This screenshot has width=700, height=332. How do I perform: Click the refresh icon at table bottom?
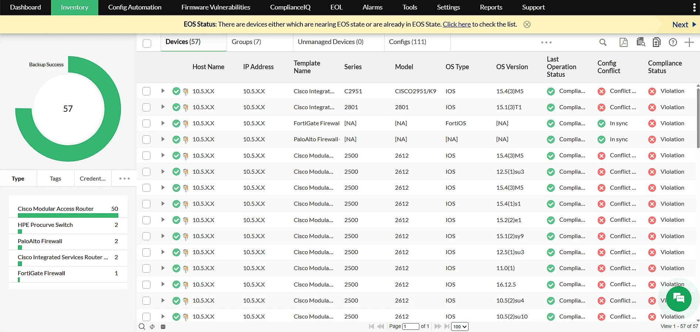152,326
